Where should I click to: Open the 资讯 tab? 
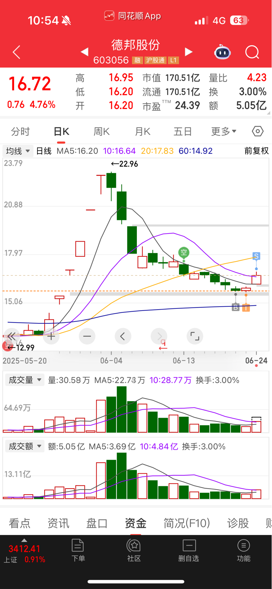[58, 523]
